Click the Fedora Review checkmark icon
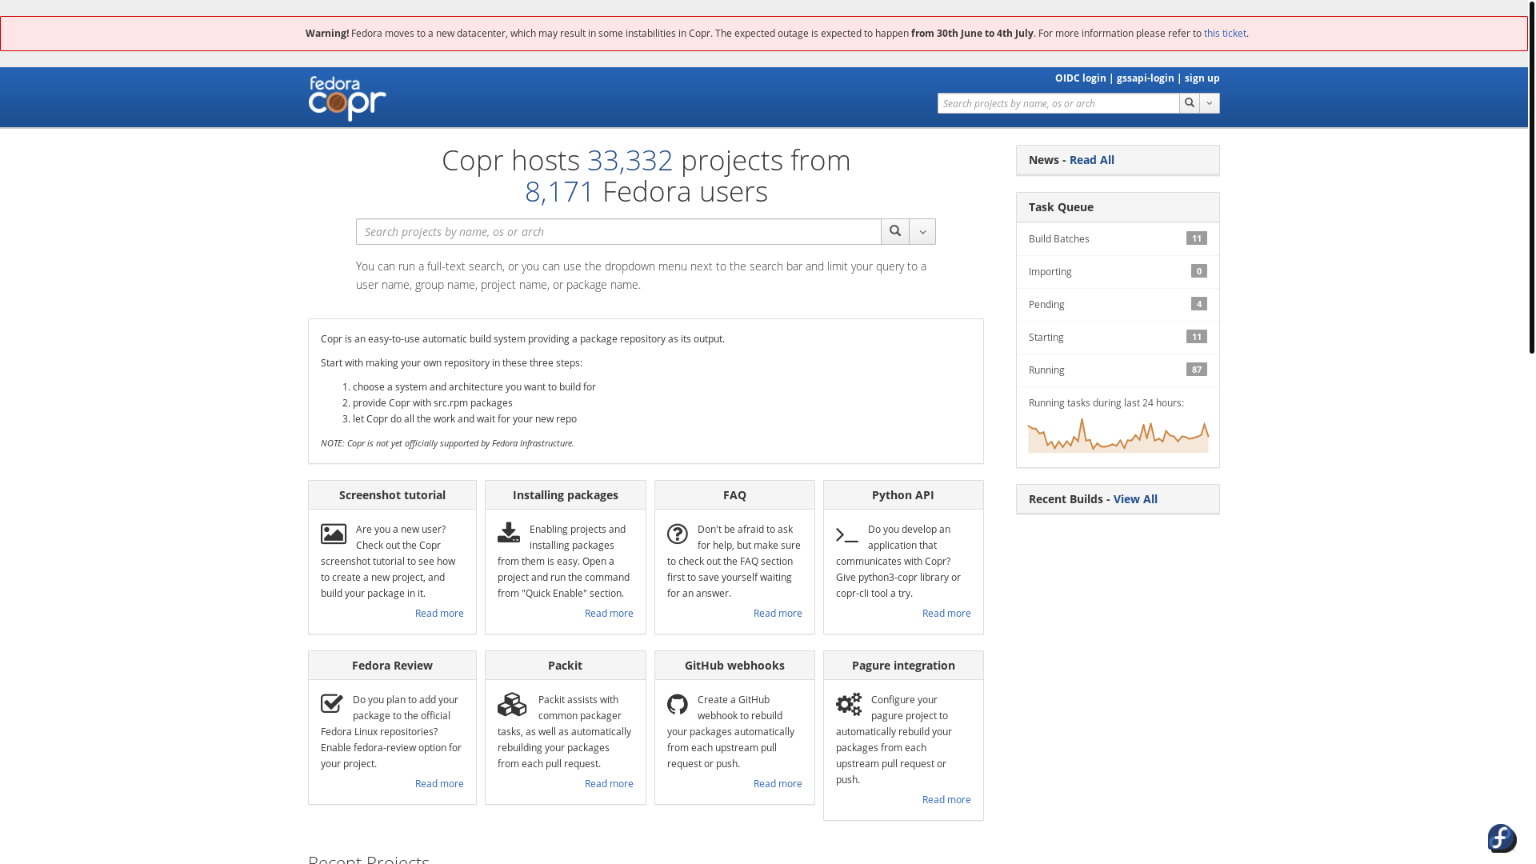This screenshot has width=1536, height=864. (x=332, y=703)
